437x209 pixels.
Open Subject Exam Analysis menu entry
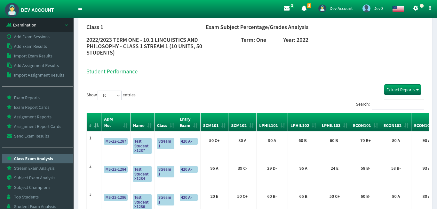pos(35,178)
